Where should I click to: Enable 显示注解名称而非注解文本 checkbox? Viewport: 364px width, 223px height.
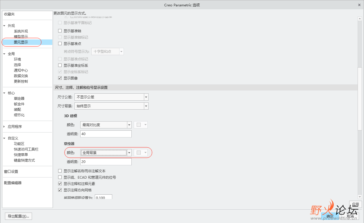click(60, 171)
